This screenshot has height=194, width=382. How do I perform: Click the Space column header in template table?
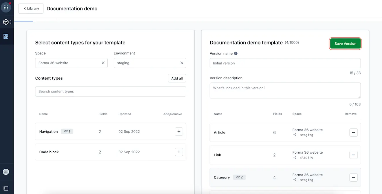tap(297, 114)
